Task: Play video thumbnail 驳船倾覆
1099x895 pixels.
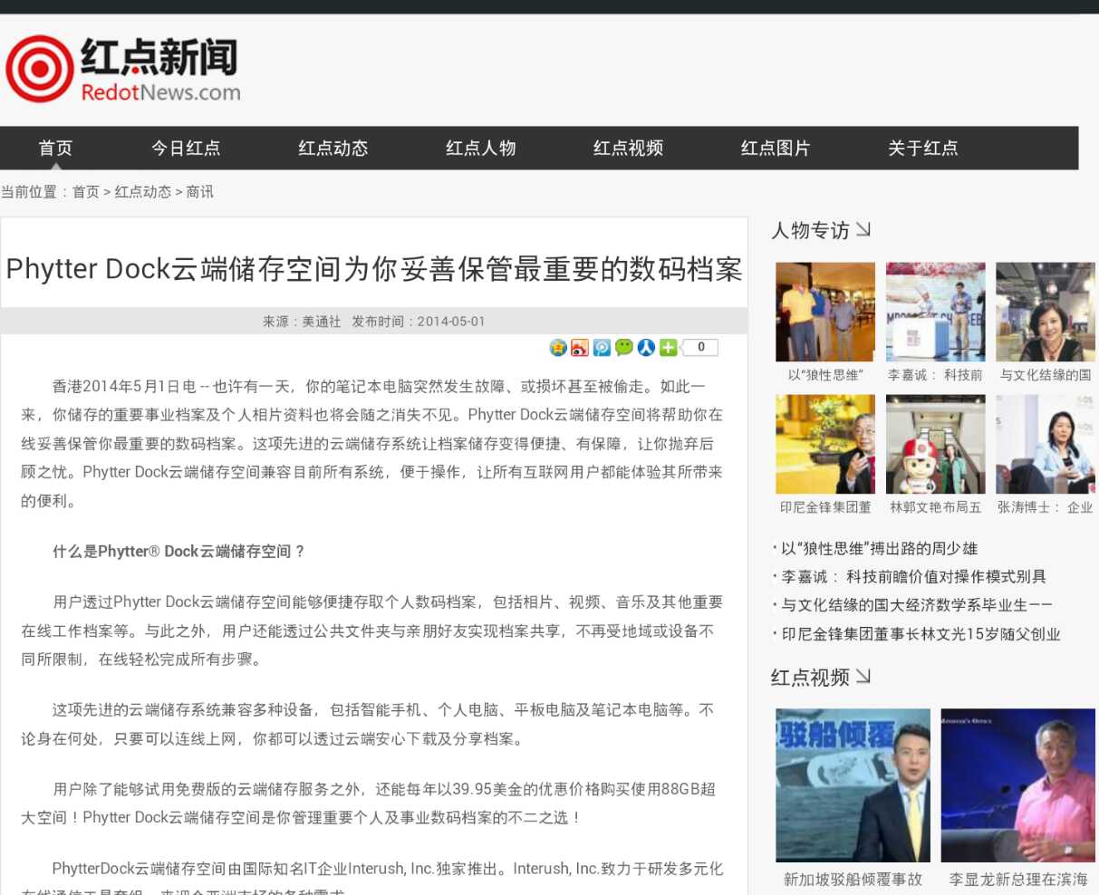Action: pyautogui.click(x=853, y=785)
